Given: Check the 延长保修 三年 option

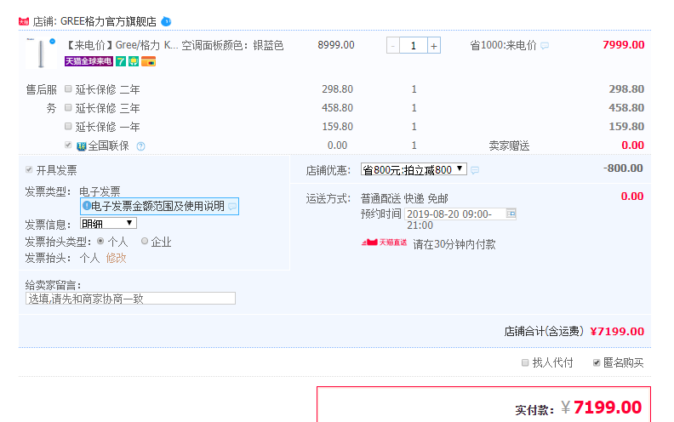Looking at the screenshot, I should 68,107.
